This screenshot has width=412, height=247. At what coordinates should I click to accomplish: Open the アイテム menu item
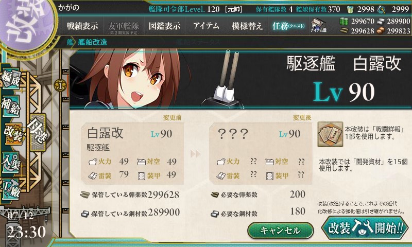tap(207, 26)
